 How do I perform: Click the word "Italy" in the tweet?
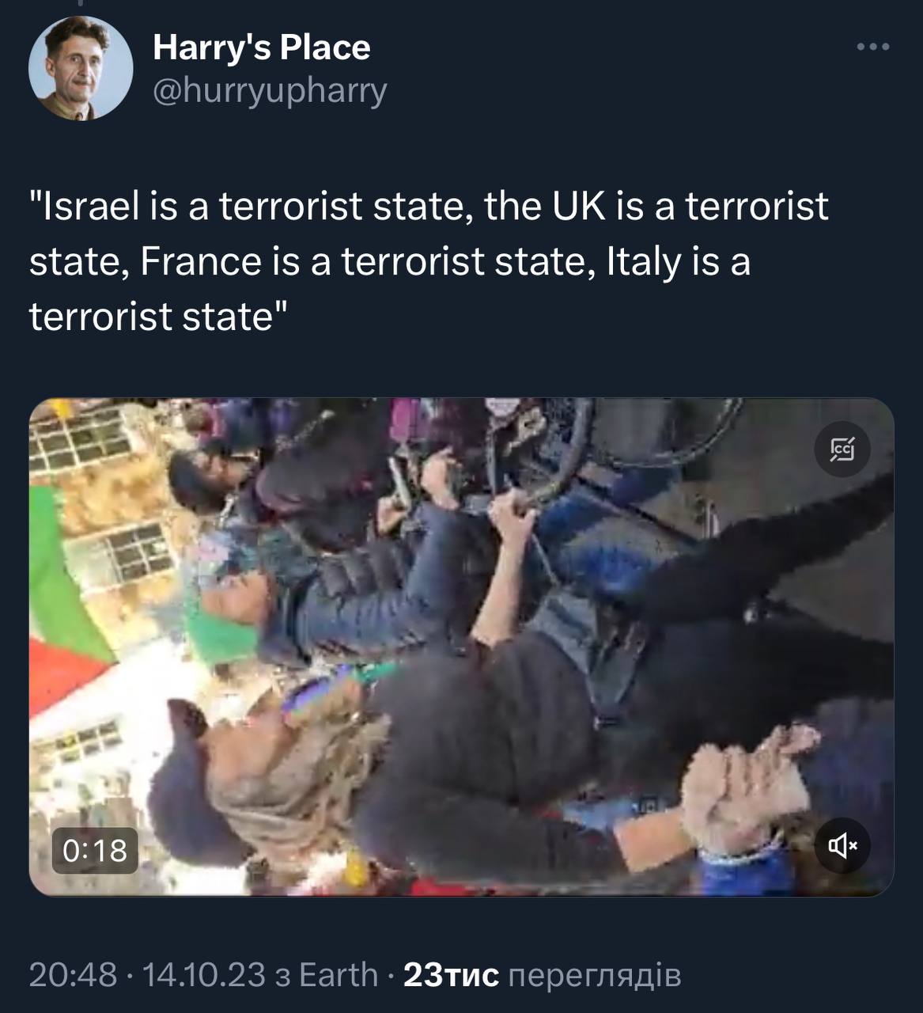tap(643, 262)
